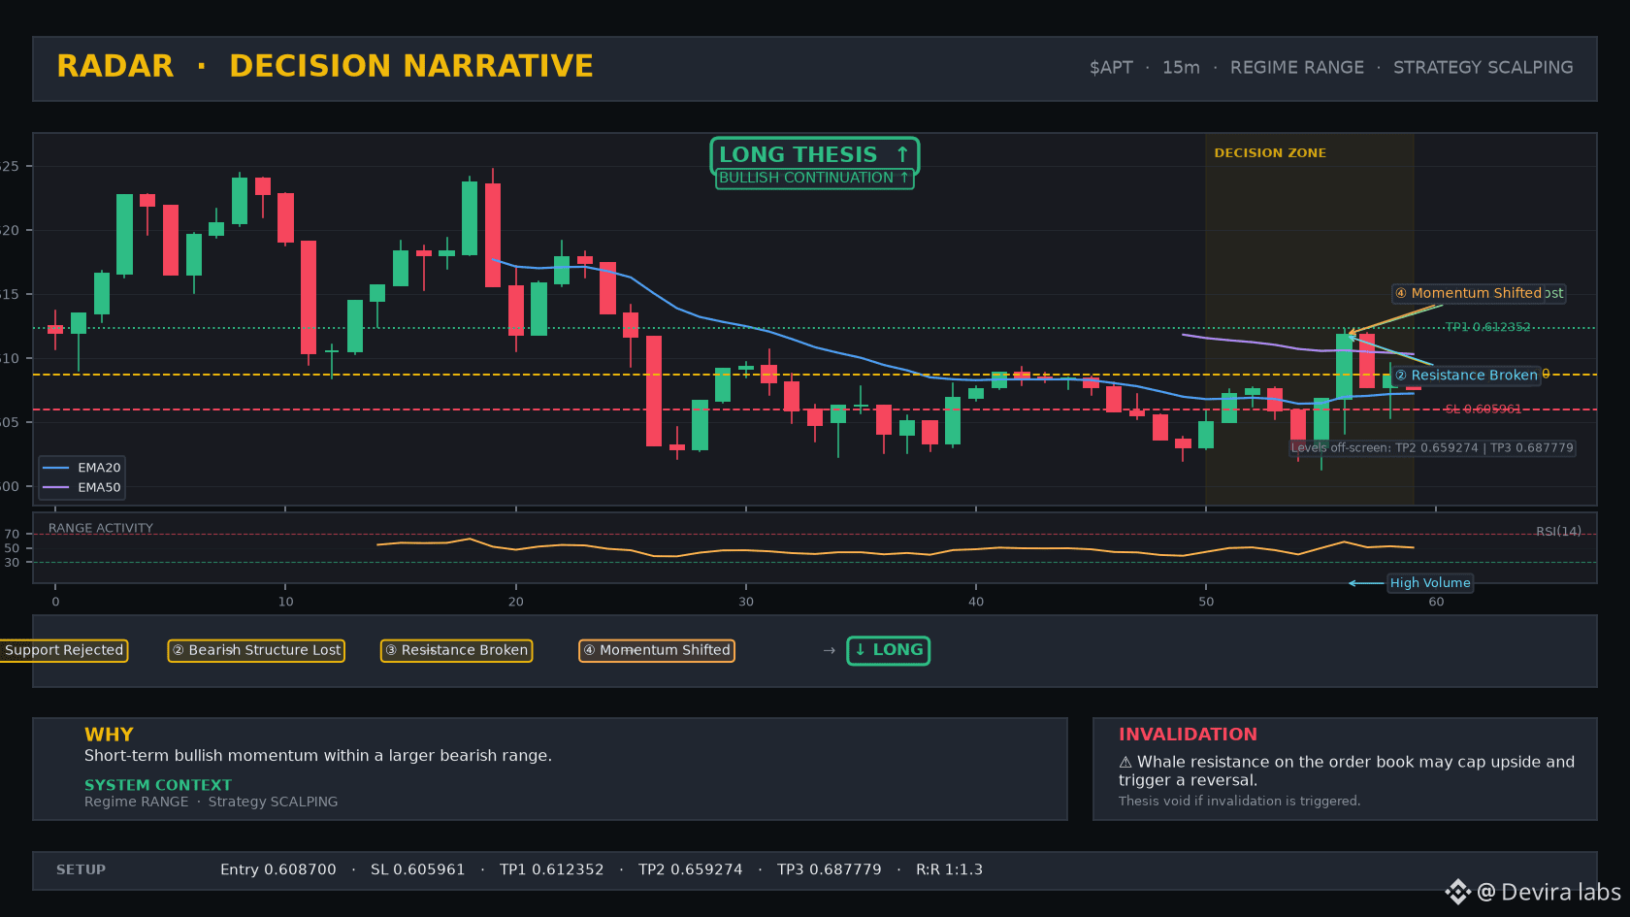This screenshot has width=1630, height=917.
Task: Click the High Volume annotation label
Action: pyautogui.click(x=1430, y=583)
